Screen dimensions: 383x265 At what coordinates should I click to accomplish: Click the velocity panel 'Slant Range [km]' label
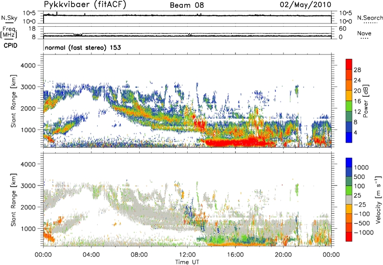click(x=13, y=199)
